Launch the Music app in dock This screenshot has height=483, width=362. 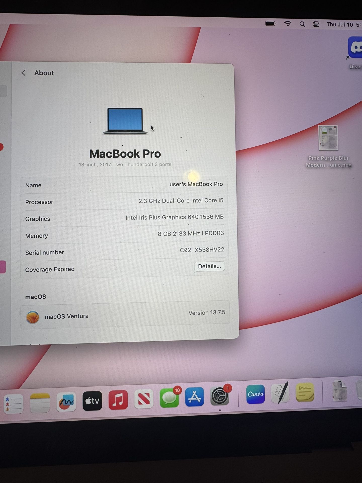(x=118, y=399)
